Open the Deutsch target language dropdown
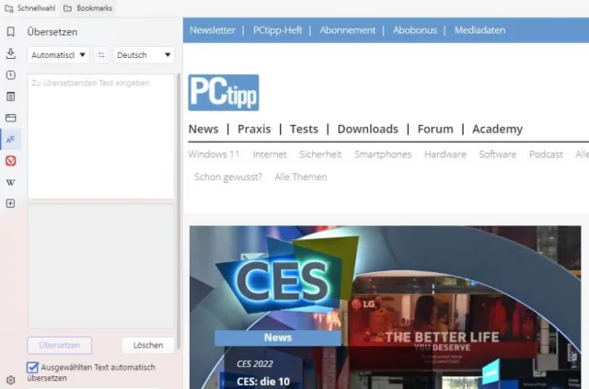Image resolution: width=589 pixels, height=389 pixels. (x=144, y=55)
